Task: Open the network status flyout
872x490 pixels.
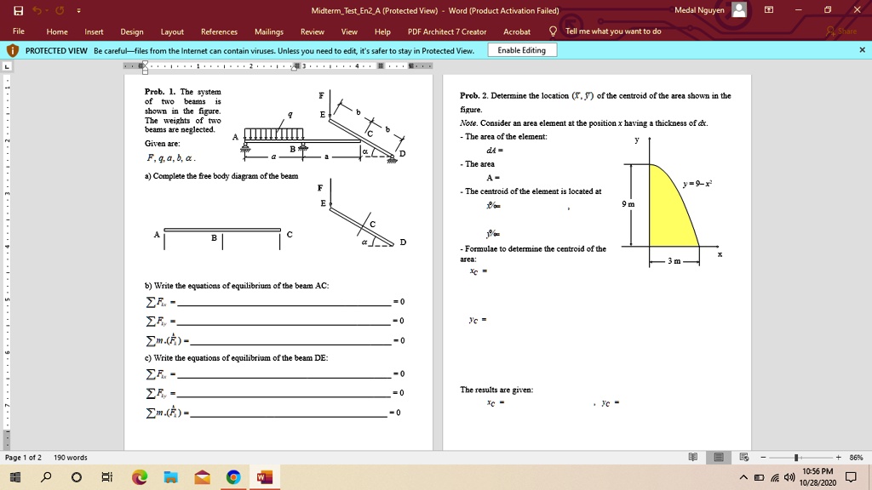Action: (775, 477)
